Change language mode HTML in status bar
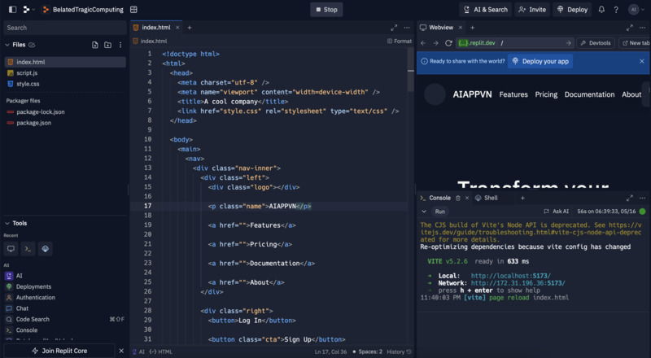 point(160,351)
